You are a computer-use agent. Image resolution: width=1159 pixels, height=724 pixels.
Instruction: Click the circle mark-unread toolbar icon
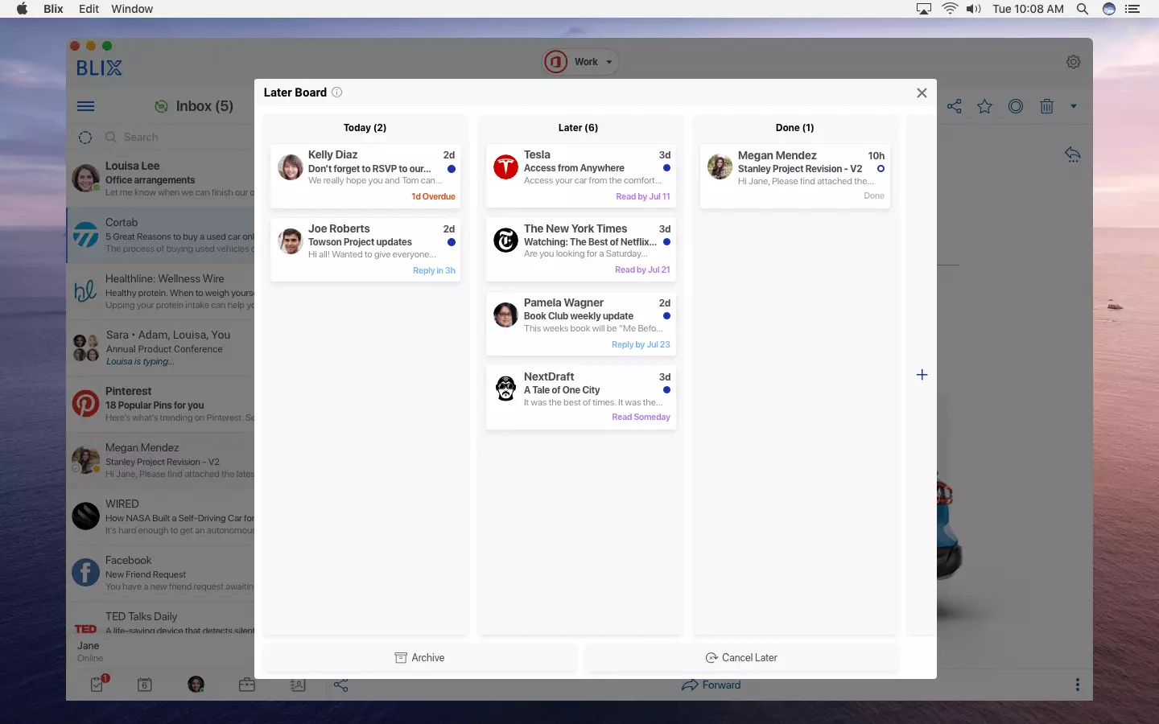pos(1016,106)
